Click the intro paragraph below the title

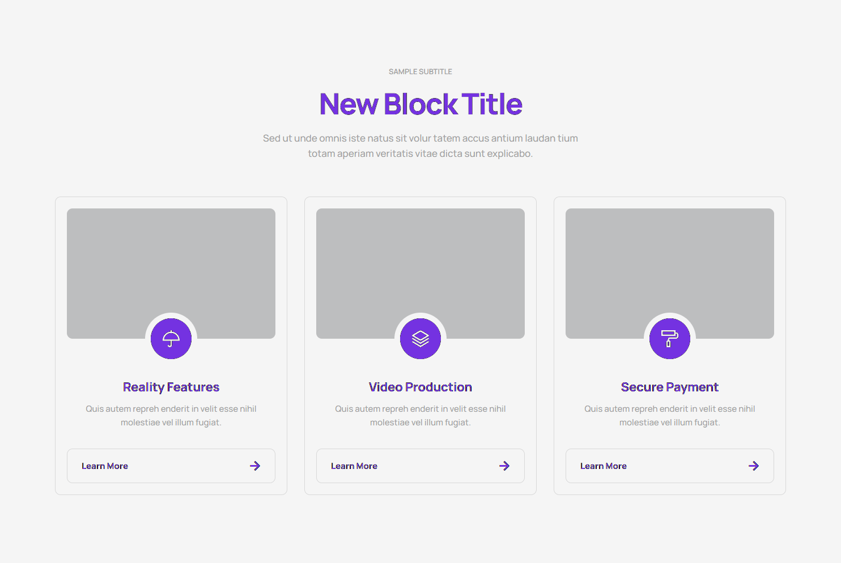pyautogui.click(x=420, y=146)
